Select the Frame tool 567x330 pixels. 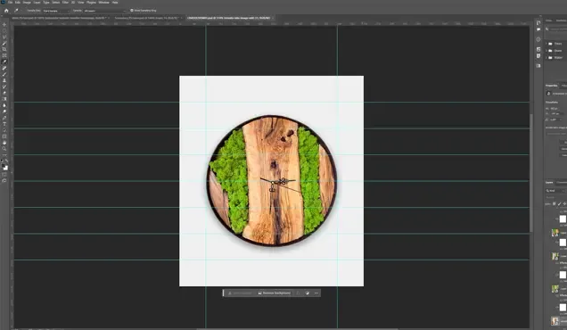click(4, 55)
